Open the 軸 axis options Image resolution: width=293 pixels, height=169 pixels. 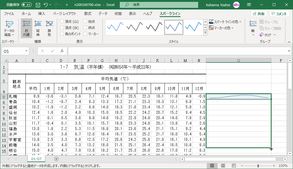pyautogui.click(x=253, y=28)
